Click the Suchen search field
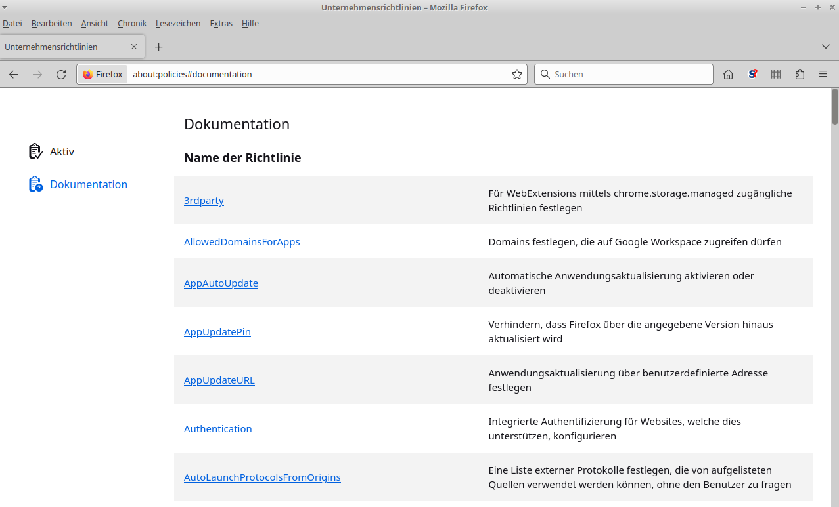Screen dimensions: 839x507 click(x=631, y=75)
